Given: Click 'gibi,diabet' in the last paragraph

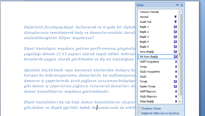Looking at the screenshot, I should pyautogui.click(x=34, y=108).
